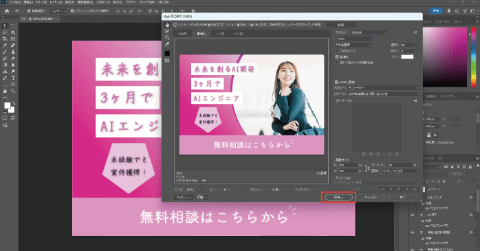Select the Rectangular Marquee tool
The height and width of the screenshot is (251, 480).
click(13, 25)
